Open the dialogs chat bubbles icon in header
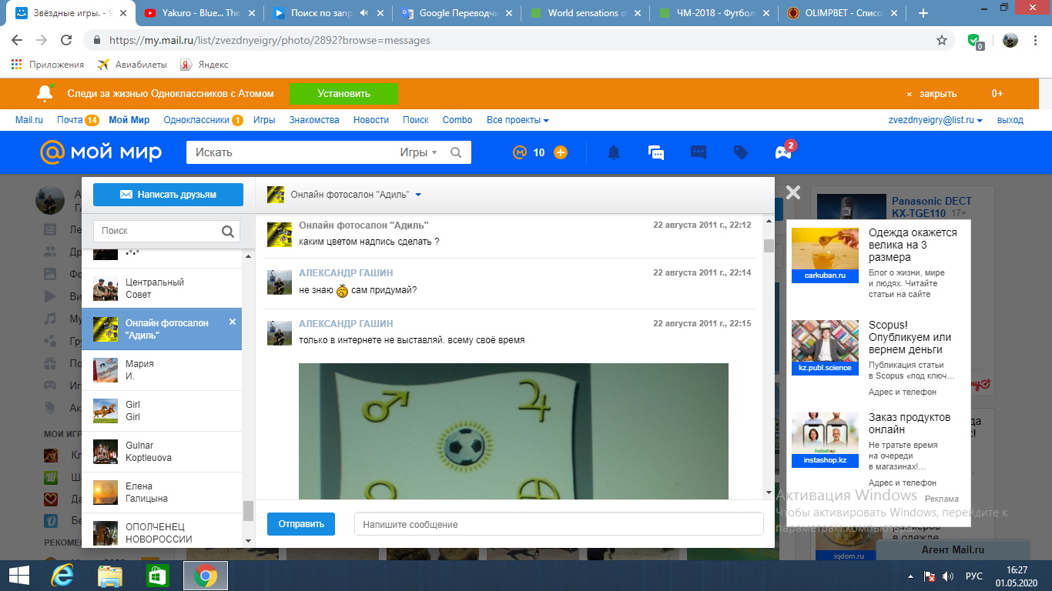 pos(656,152)
